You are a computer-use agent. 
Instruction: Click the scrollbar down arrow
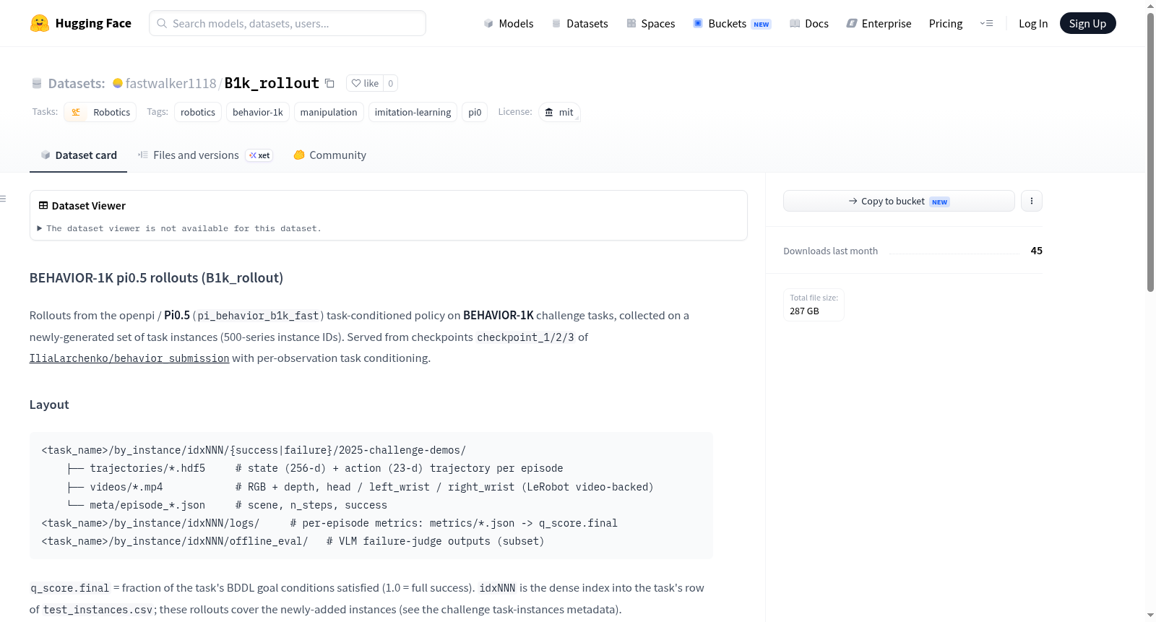point(1150,615)
